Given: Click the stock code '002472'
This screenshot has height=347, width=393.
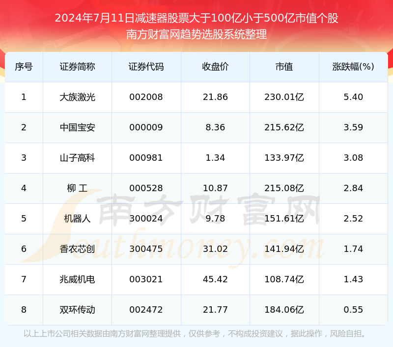Looking at the screenshot, I should click(146, 310).
